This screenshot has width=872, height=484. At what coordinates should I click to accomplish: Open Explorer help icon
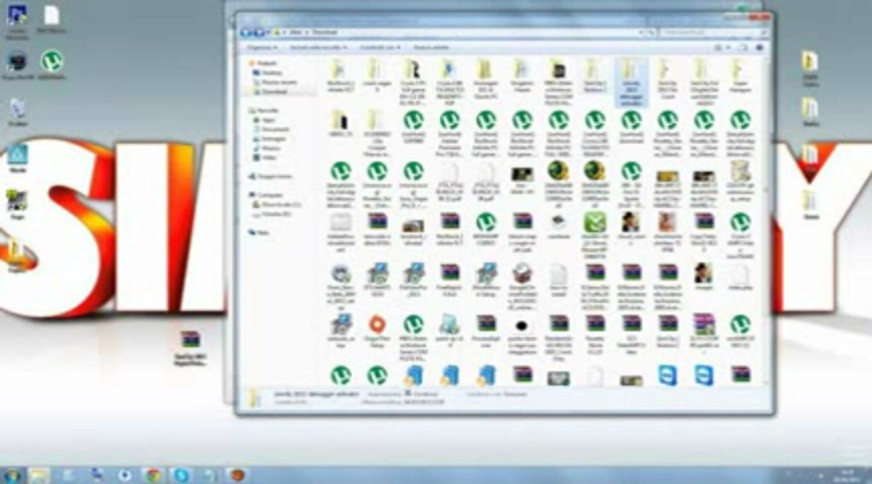(760, 48)
